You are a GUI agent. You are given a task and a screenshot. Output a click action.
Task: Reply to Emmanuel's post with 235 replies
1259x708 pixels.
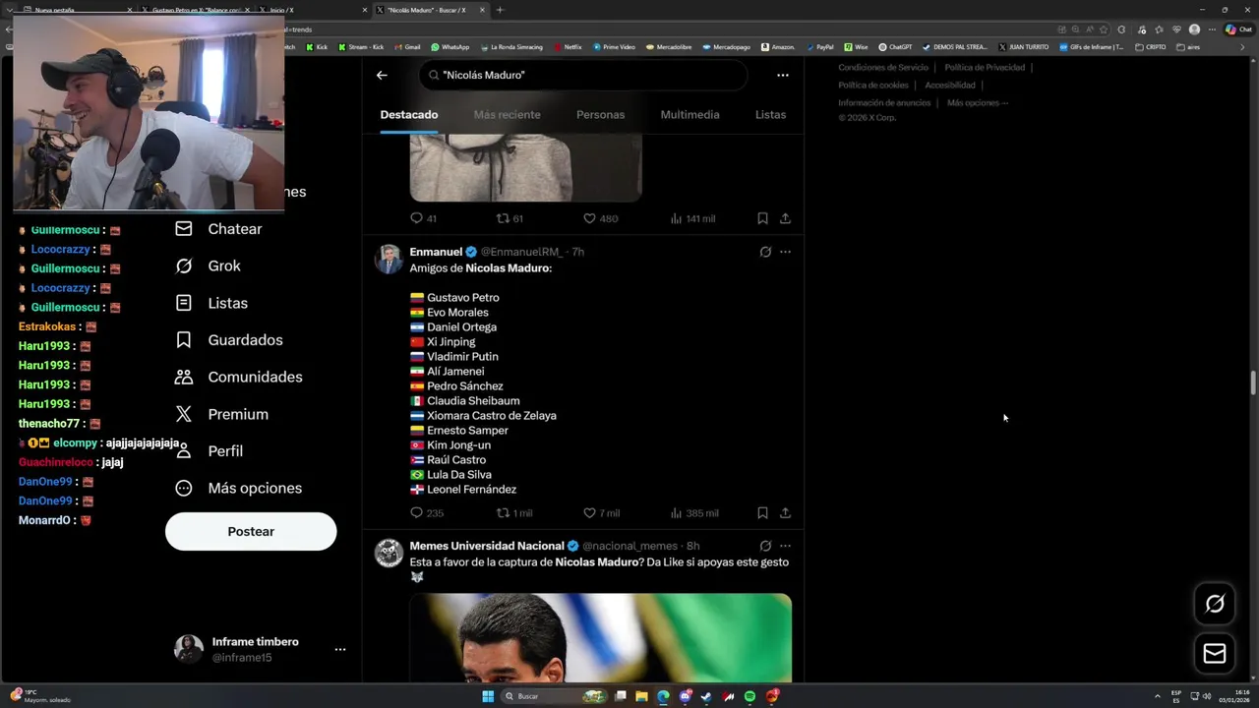[427, 513]
